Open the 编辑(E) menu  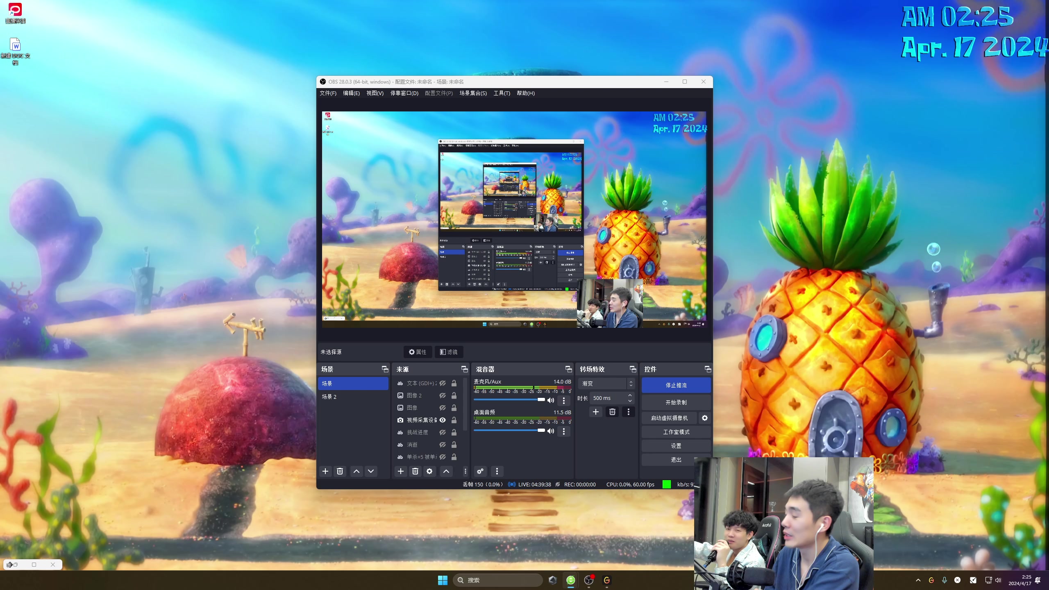[x=351, y=93]
